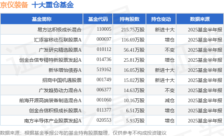224x136 pixels.
Task: Click shares value 5.93万股
Action: point(135,121)
